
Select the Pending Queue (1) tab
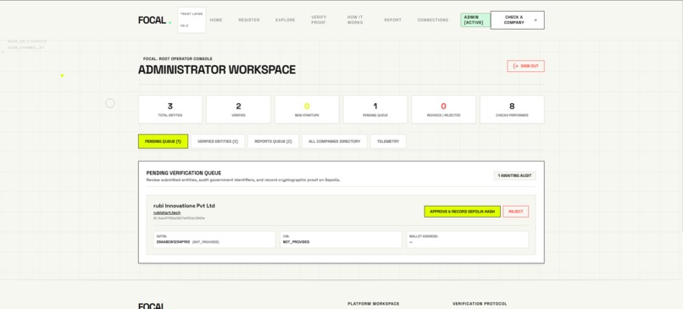(x=164, y=141)
